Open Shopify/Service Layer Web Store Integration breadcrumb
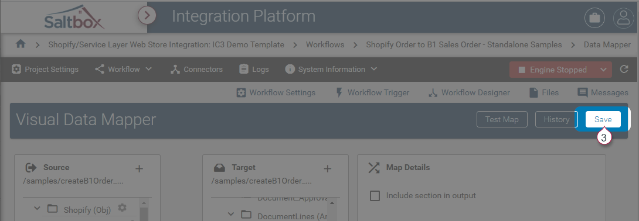639x221 pixels. click(166, 44)
